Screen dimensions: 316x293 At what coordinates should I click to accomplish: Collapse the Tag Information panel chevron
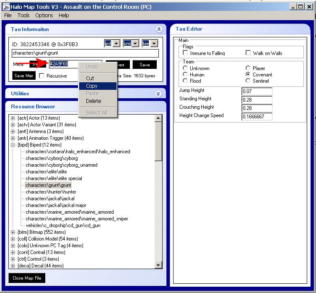point(159,29)
